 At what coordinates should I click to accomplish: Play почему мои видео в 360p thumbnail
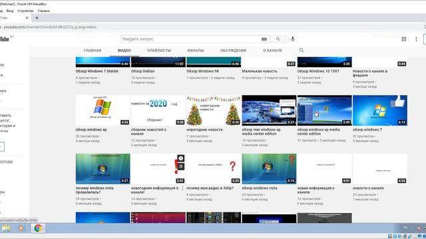pyautogui.click(x=214, y=169)
